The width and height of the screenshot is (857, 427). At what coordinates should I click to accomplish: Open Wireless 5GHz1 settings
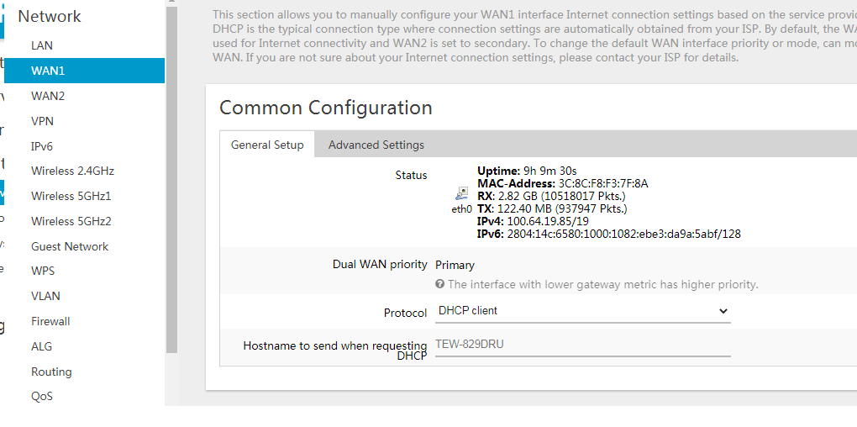71,196
